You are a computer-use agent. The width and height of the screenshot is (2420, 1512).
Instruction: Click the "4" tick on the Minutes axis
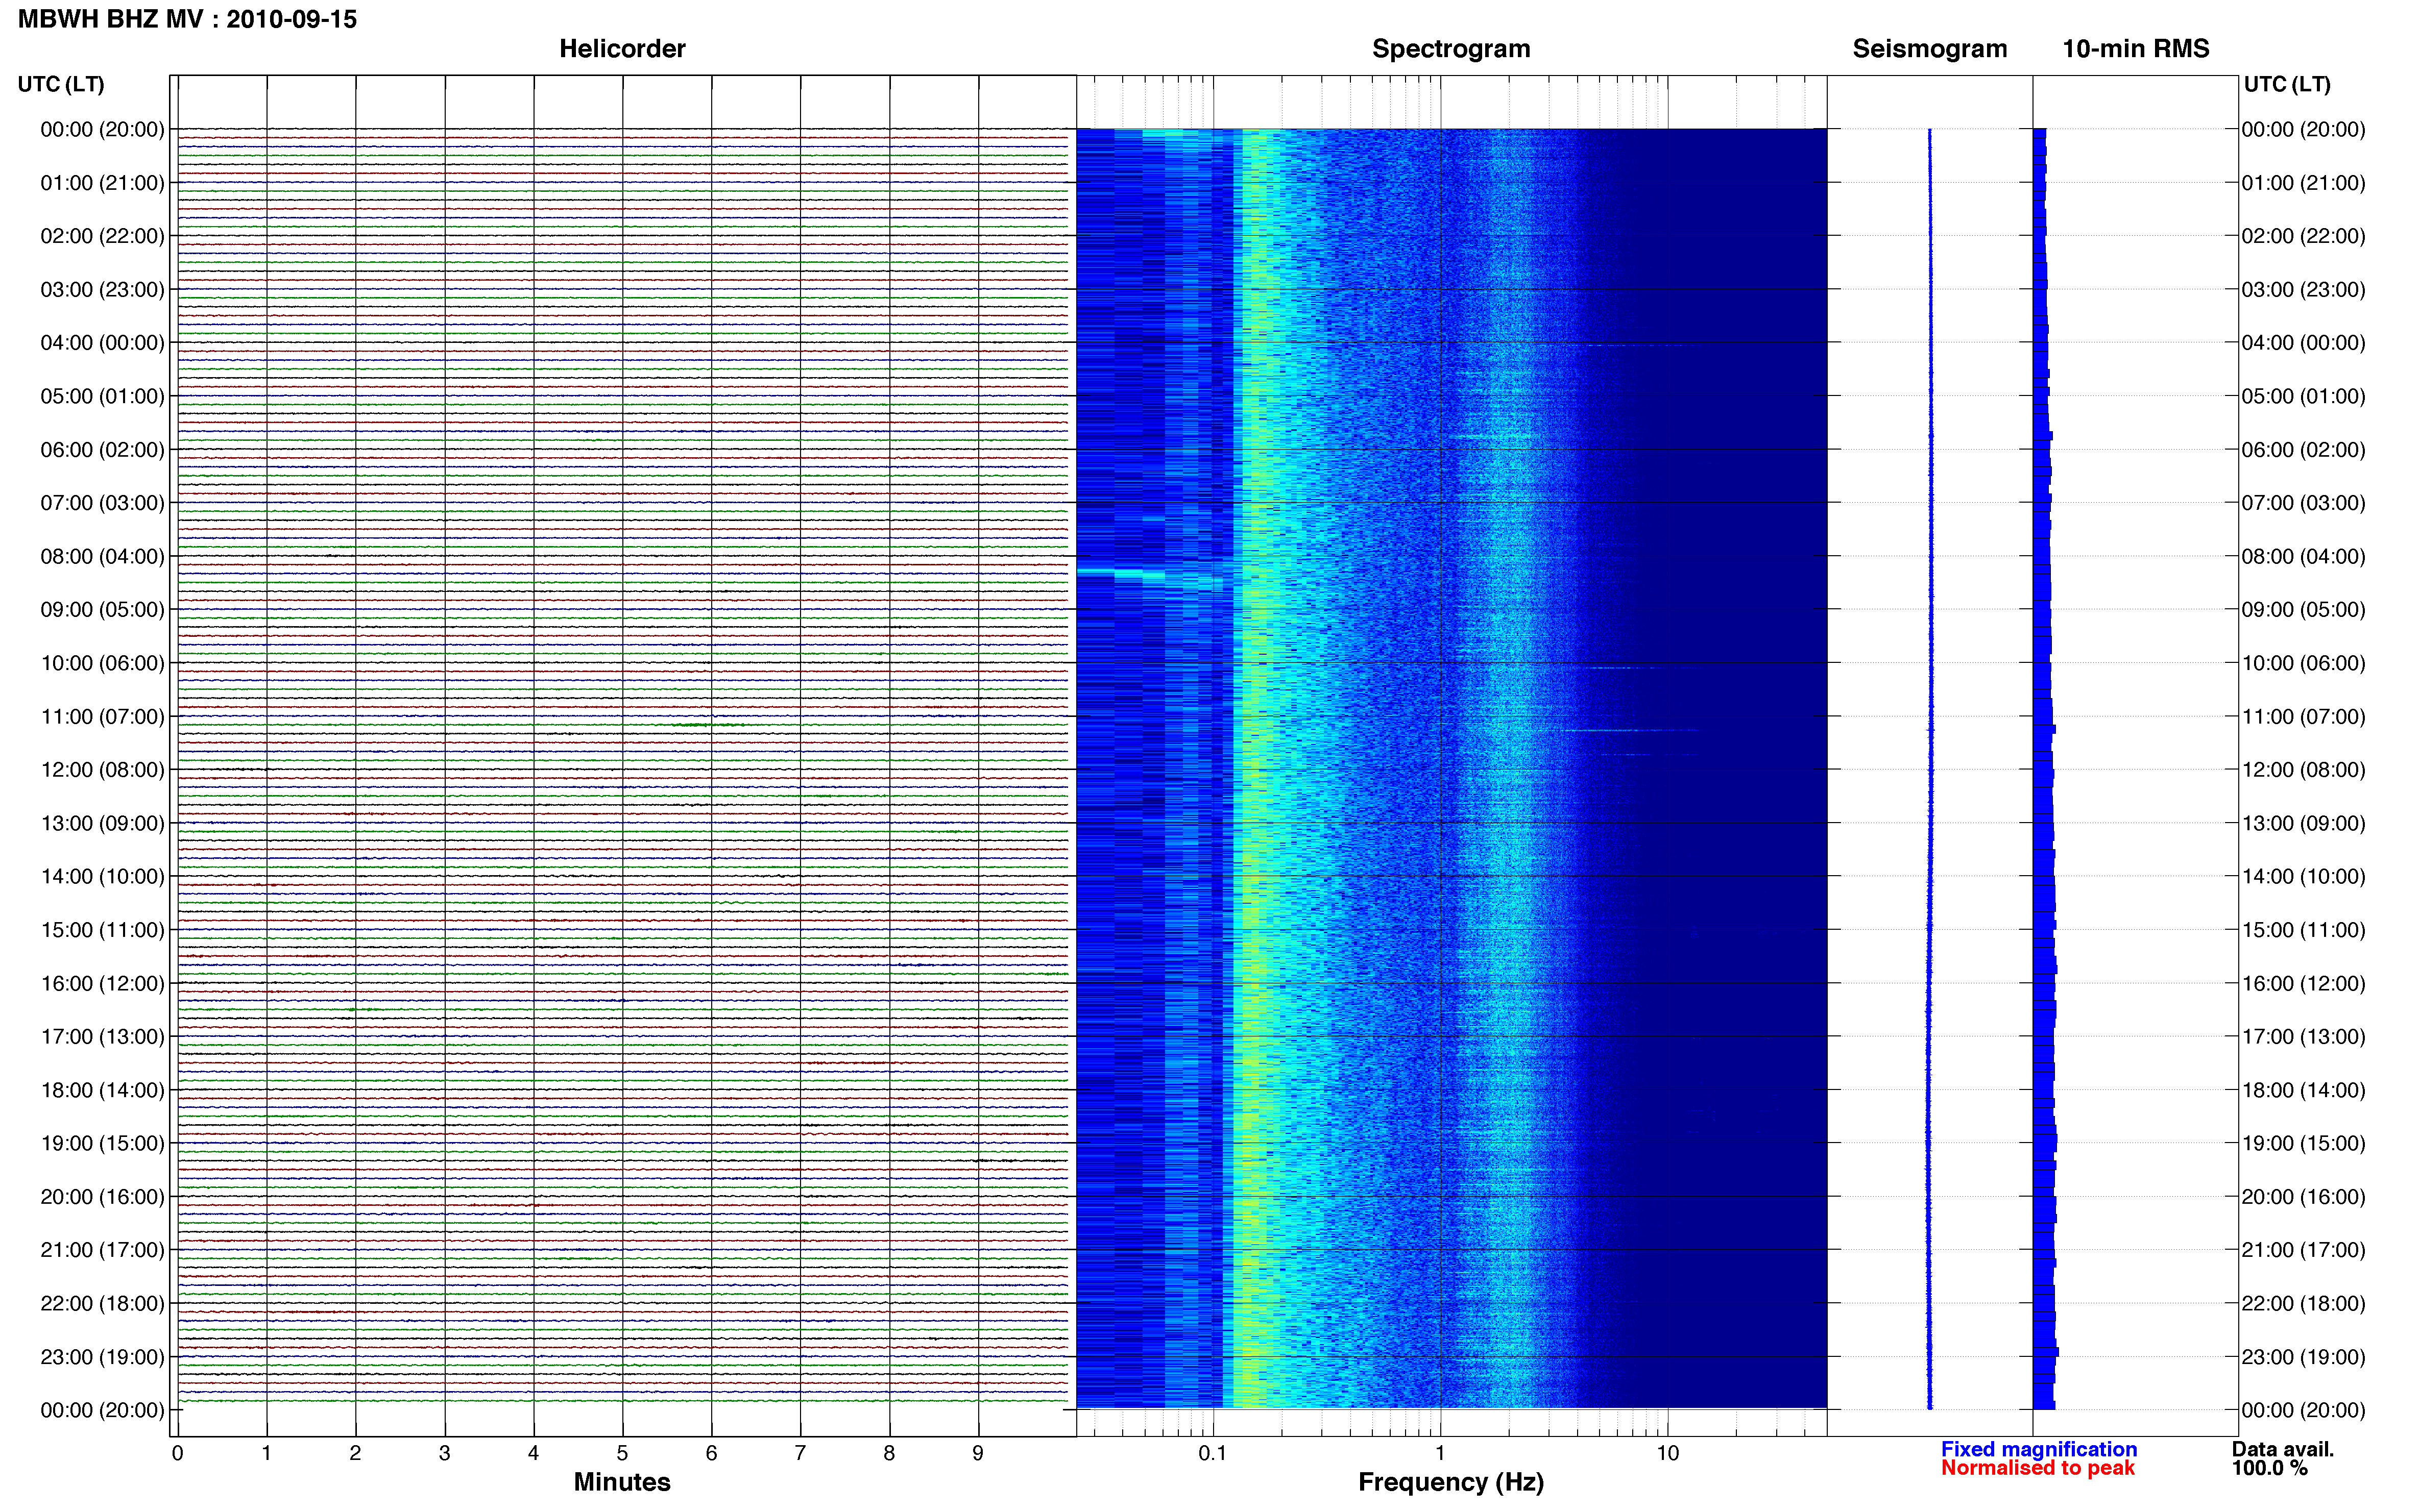[x=533, y=1454]
